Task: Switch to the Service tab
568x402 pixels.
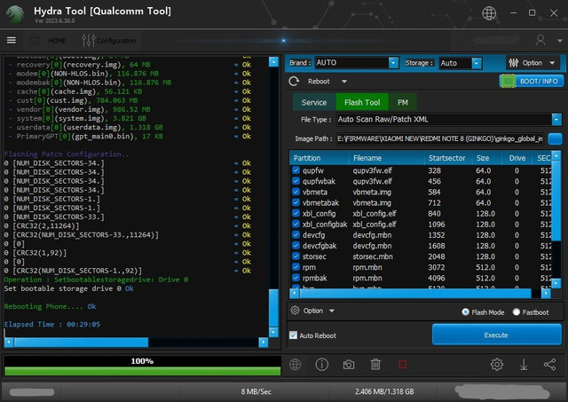Action: coord(314,102)
